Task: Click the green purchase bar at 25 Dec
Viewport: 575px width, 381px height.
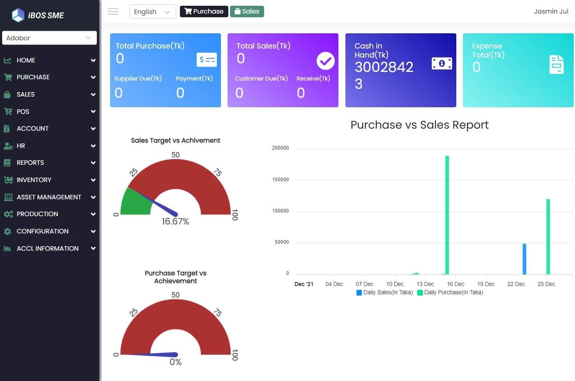Action: [548, 237]
